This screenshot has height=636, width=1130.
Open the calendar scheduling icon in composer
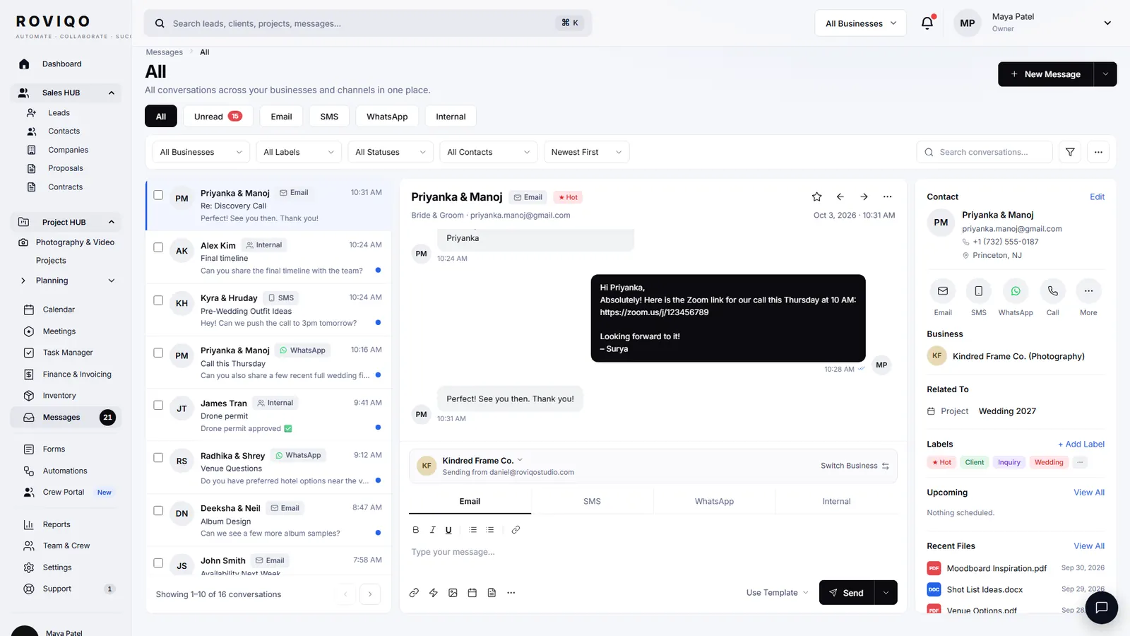(472, 593)
